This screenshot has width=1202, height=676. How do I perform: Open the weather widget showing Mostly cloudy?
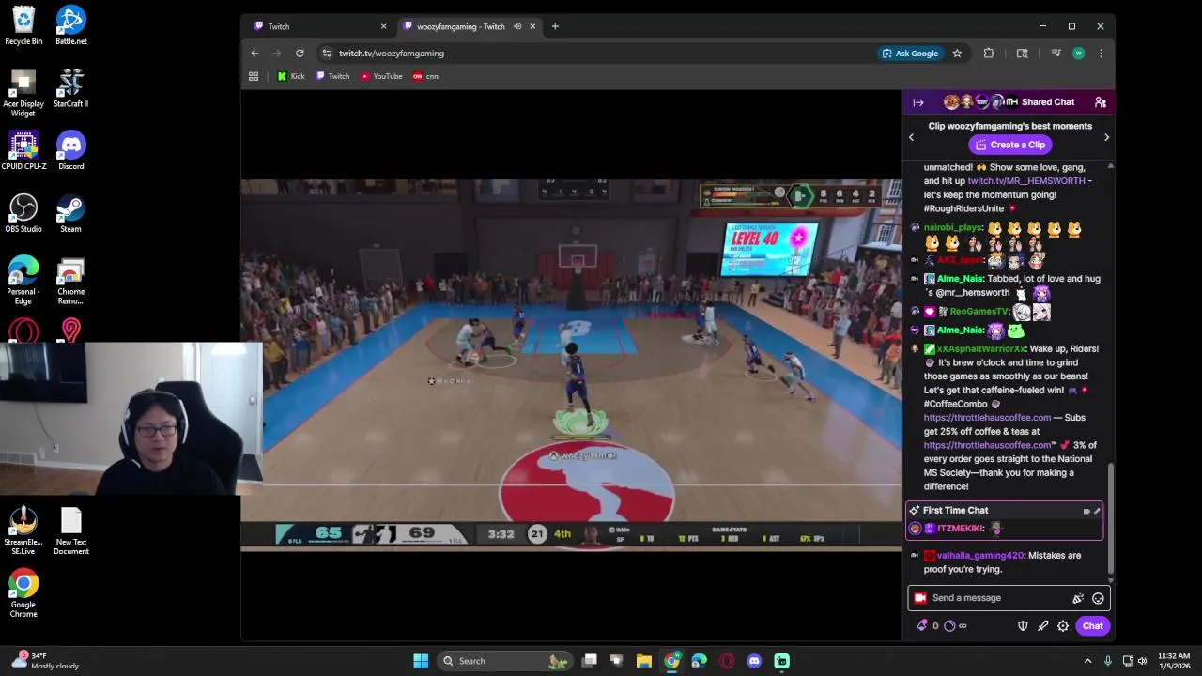[44, 661]
